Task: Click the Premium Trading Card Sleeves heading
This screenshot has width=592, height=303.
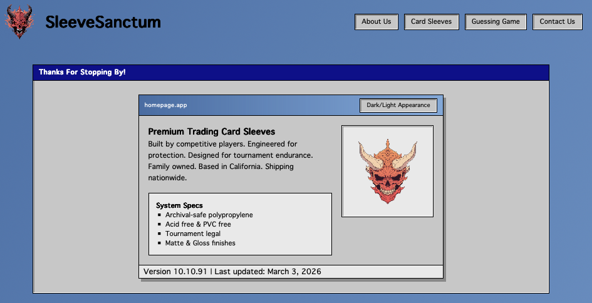Action: (212, 131)
